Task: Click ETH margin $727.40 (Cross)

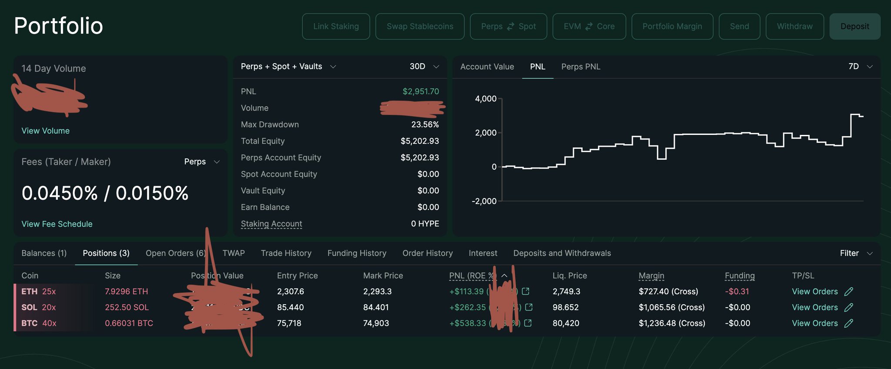Action: [x=668, y=292]
